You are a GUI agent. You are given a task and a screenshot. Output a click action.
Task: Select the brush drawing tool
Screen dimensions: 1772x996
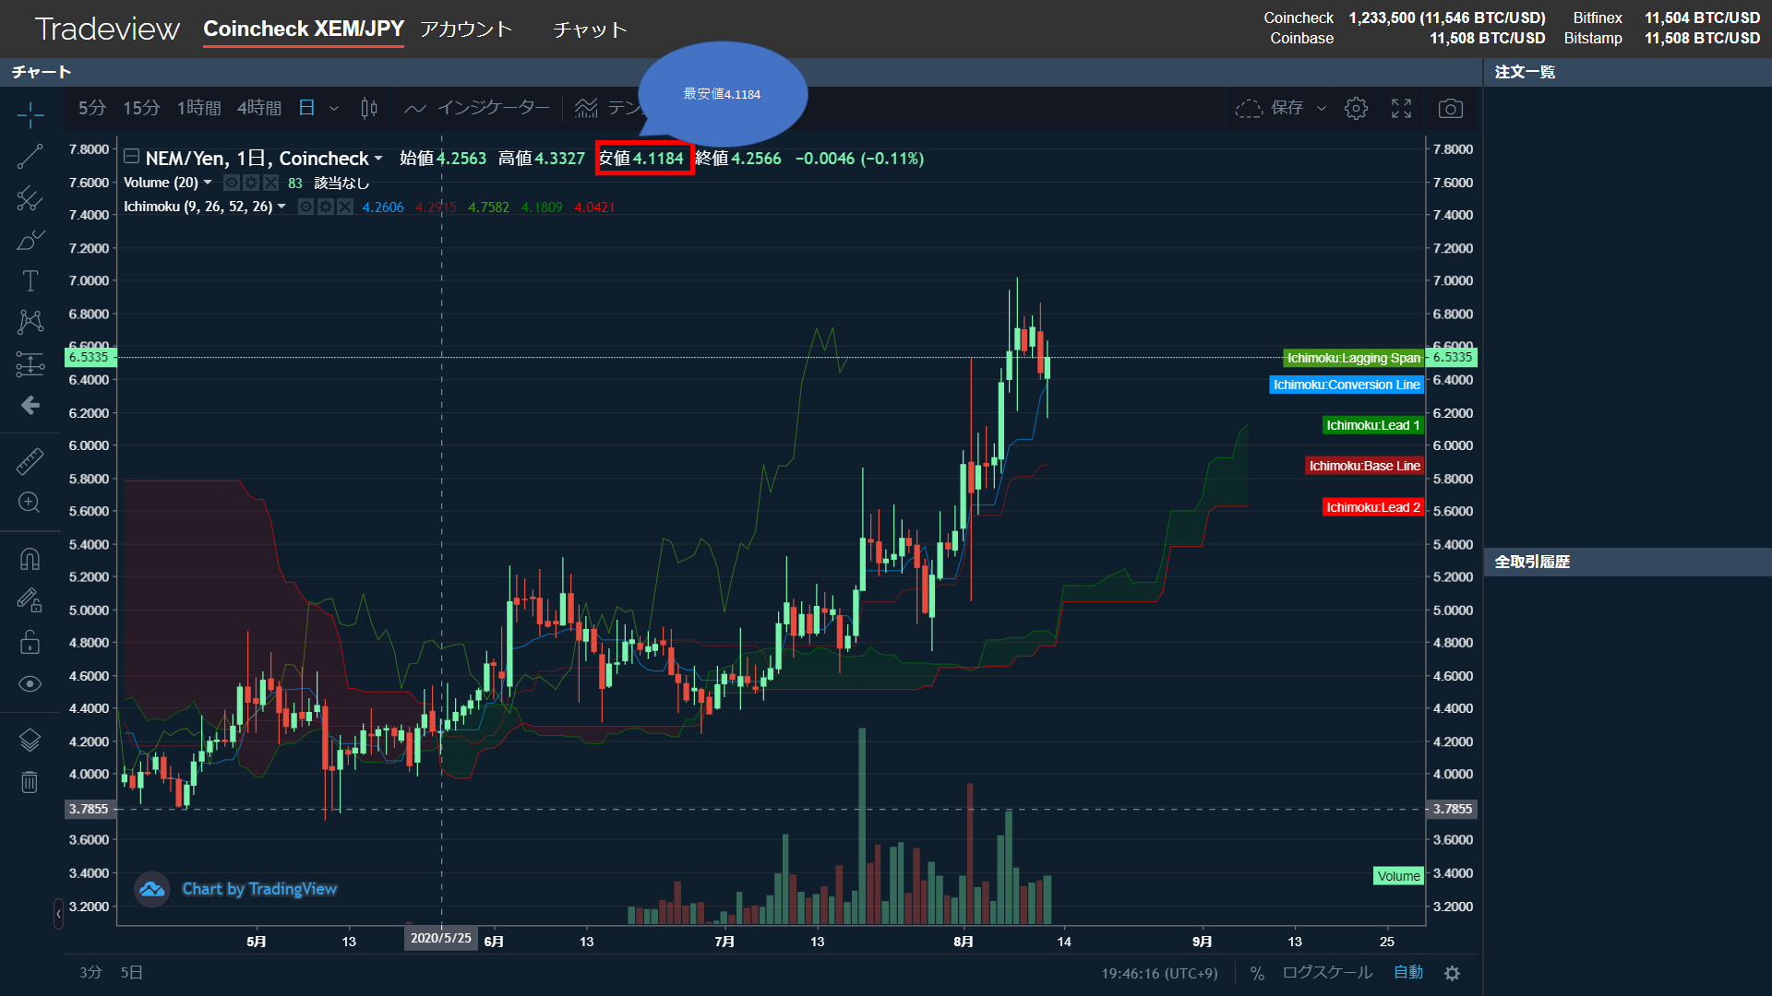coord(30,240)
